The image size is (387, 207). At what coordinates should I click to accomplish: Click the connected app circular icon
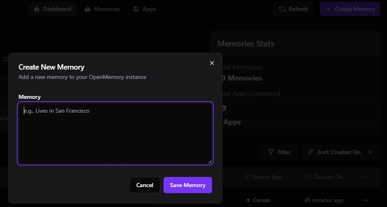[x=224, y=107]
